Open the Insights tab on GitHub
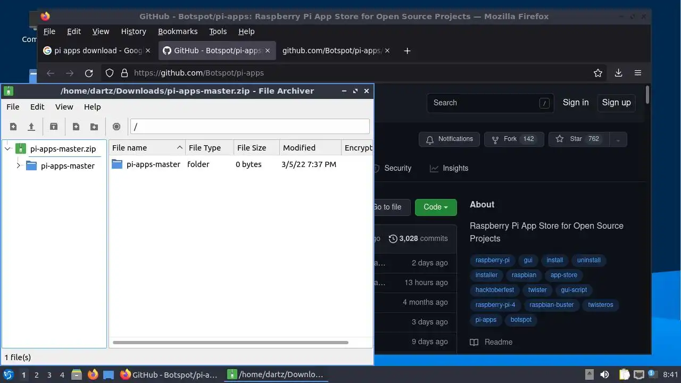This screenshot has height=383, width=681. tap(450, 168)
